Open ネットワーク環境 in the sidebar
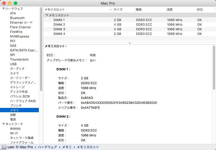 (x=22, y=138)
